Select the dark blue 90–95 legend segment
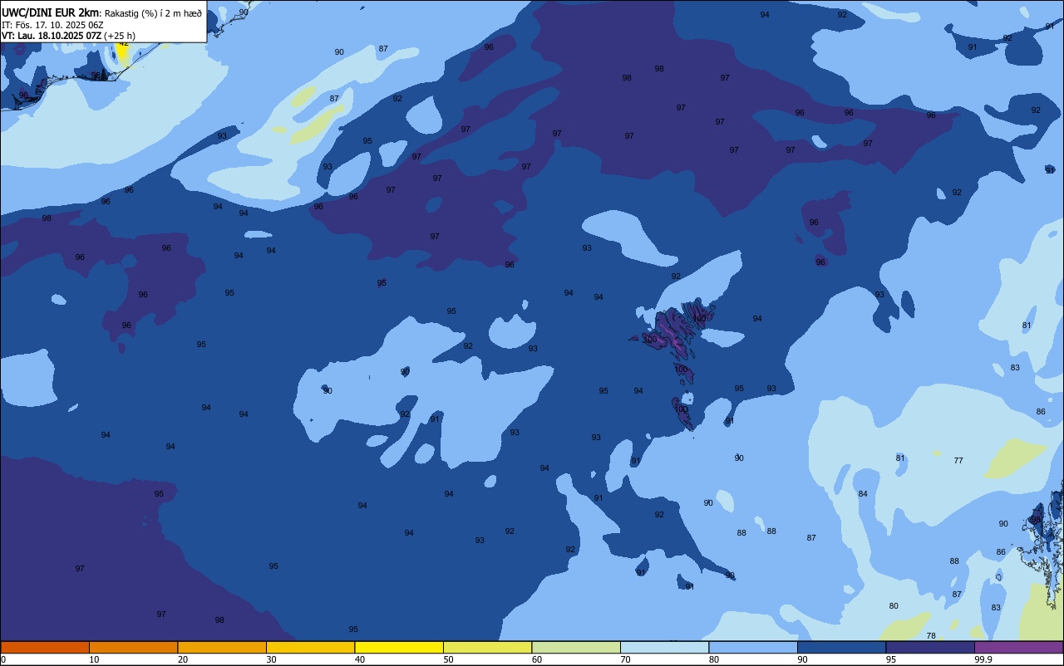 [841, 647]
